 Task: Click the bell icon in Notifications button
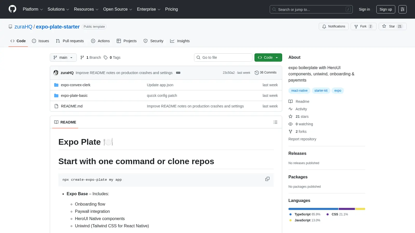(x=324, y=26)
